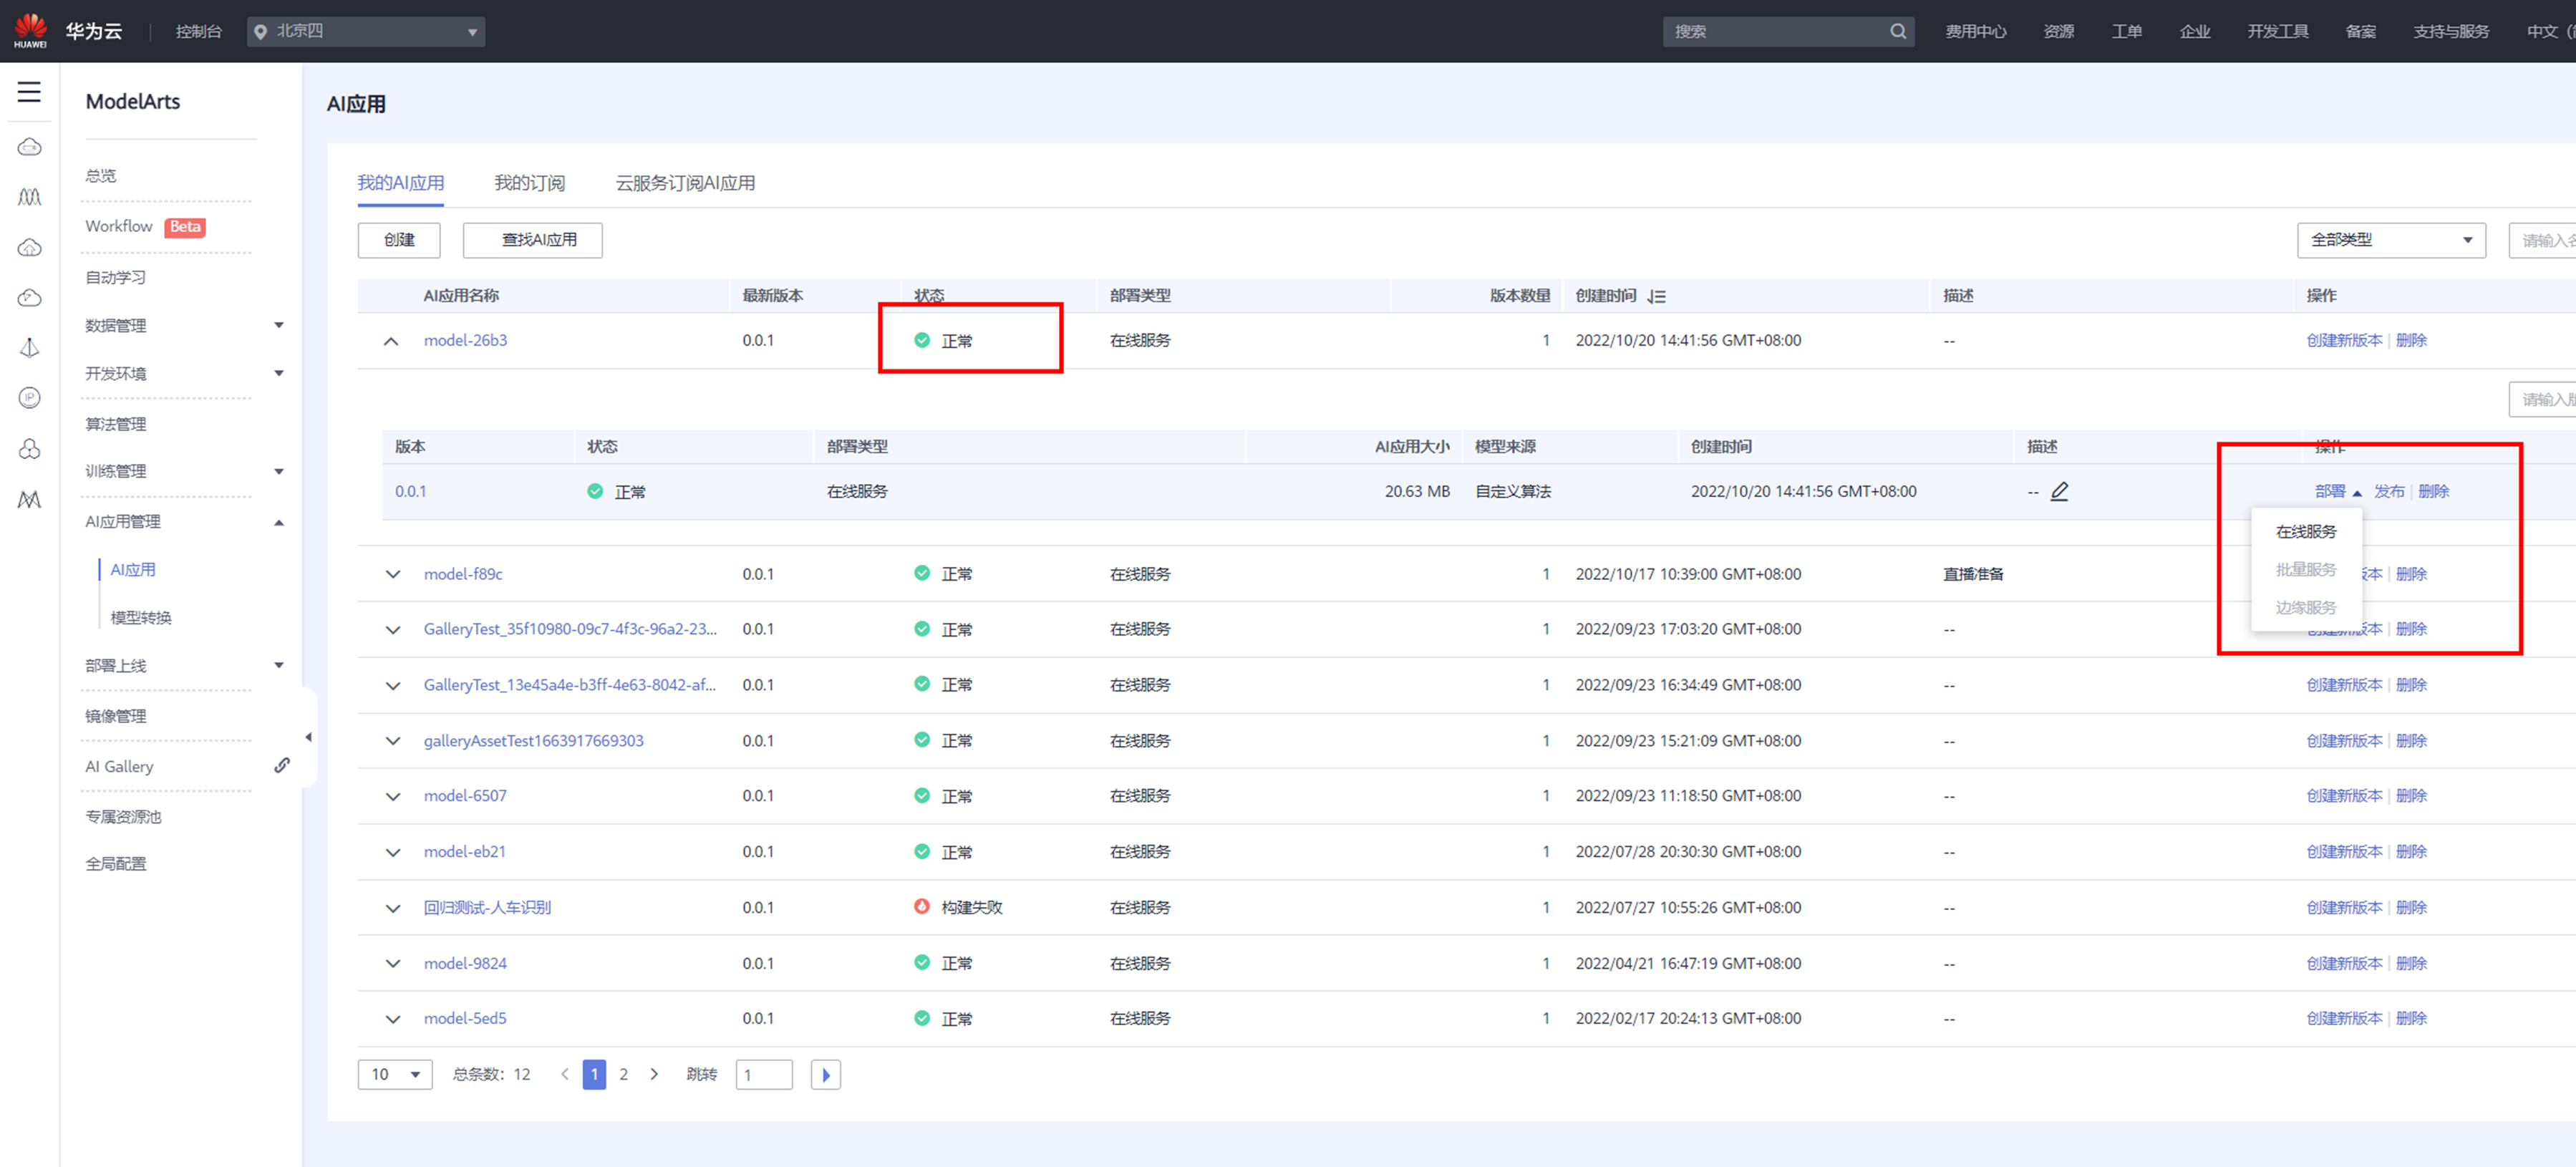Image resolution: width=2576 pixels, height=1167 pixels.
Task: Click the search magnifier icon
Action: [1897, 31]
